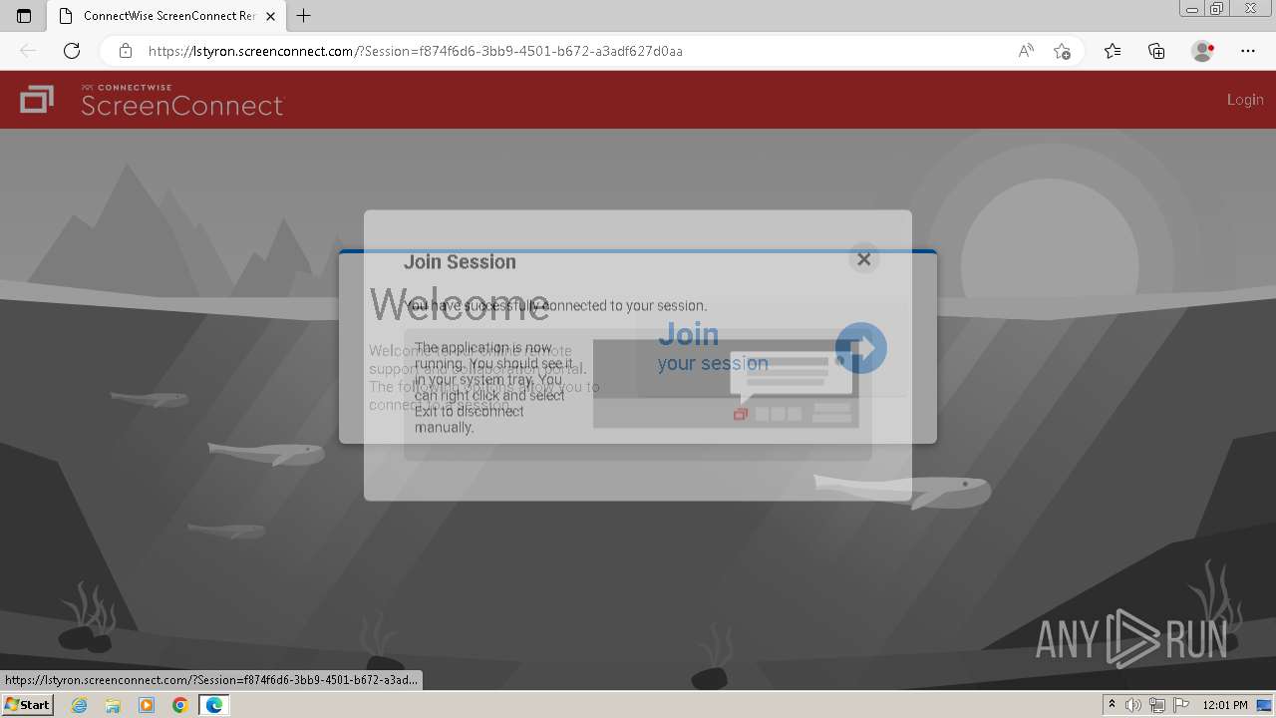
Task: Click the Join Session dialog title
Action: [x=460, y=262]
